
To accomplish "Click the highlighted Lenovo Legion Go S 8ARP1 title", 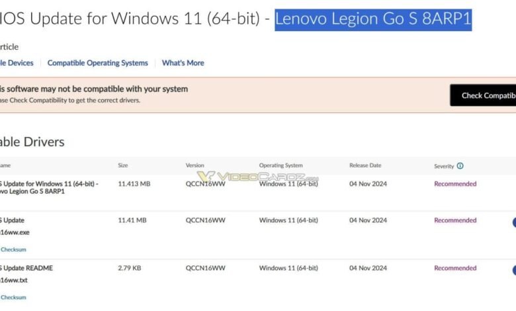I will [x=373, y=19].
